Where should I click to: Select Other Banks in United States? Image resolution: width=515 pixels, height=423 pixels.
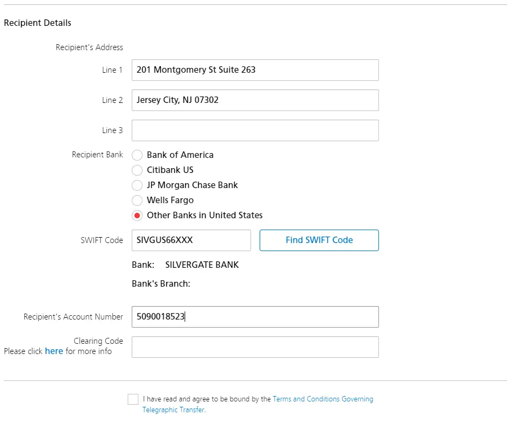pyautogui.click(x=137, y=216)
